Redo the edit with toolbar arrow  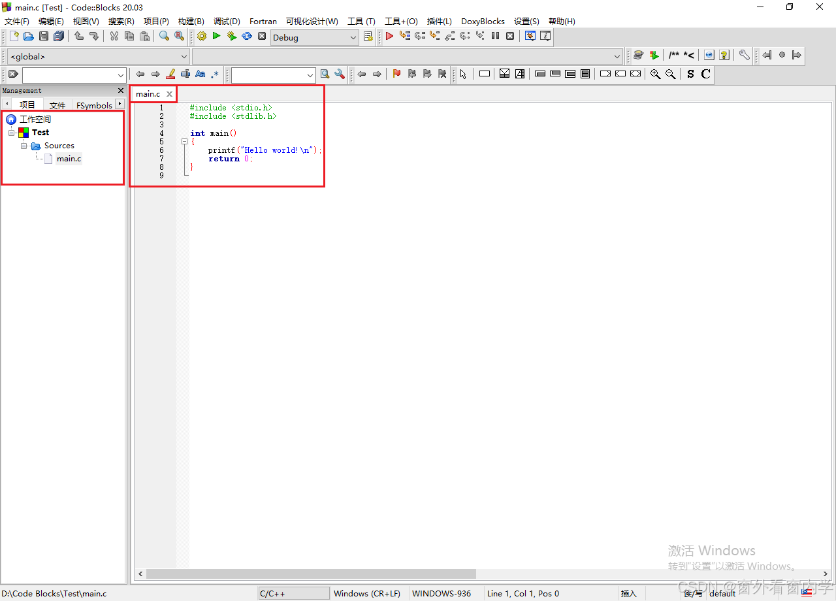[x=94, y=37]
